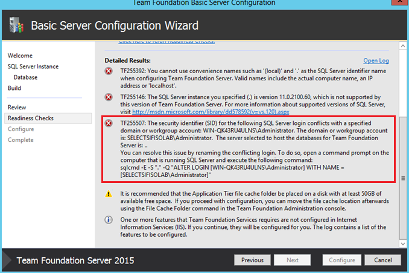The height and width of the screenshot is (273, 409).
Task: Go to the Welcome step
Action: (x=20, y=56)
